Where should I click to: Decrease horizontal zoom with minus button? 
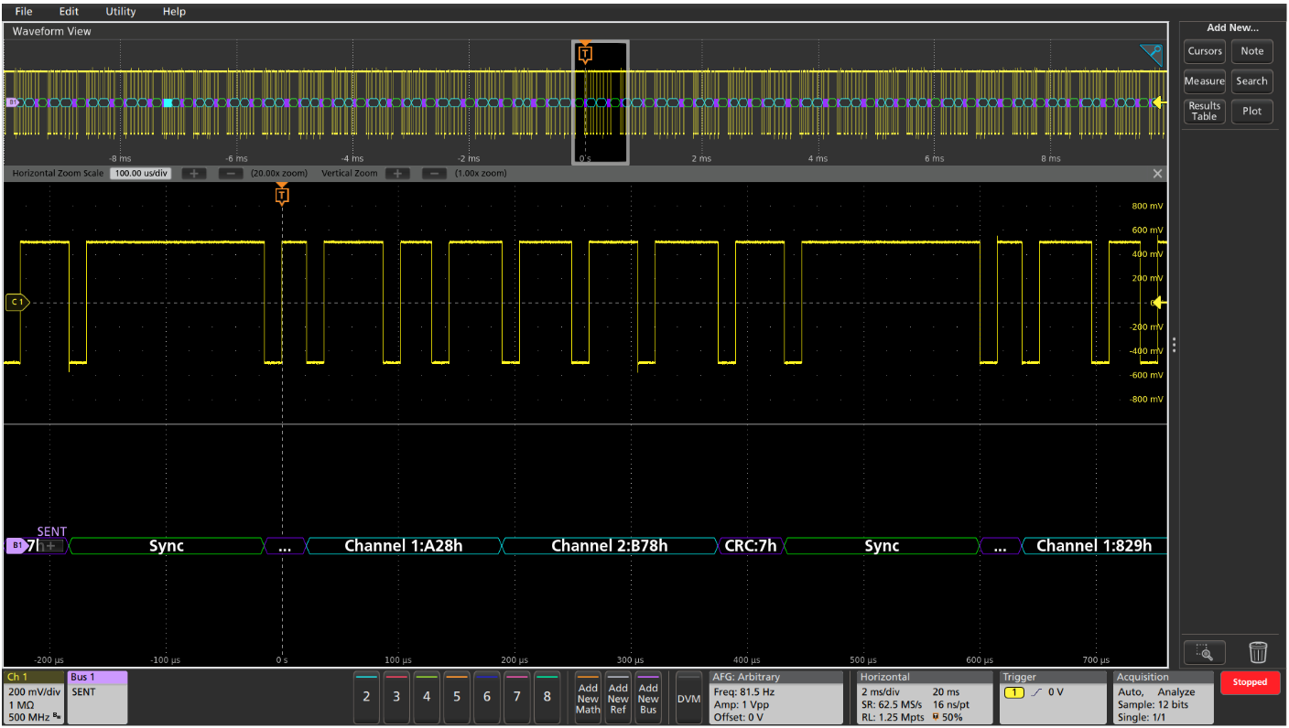pyautogui.click(x=232, y=174)
